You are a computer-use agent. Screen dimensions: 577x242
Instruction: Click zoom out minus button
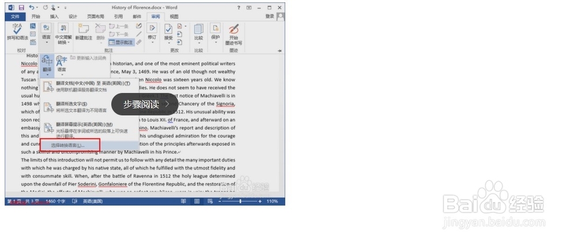pos(220,202)
